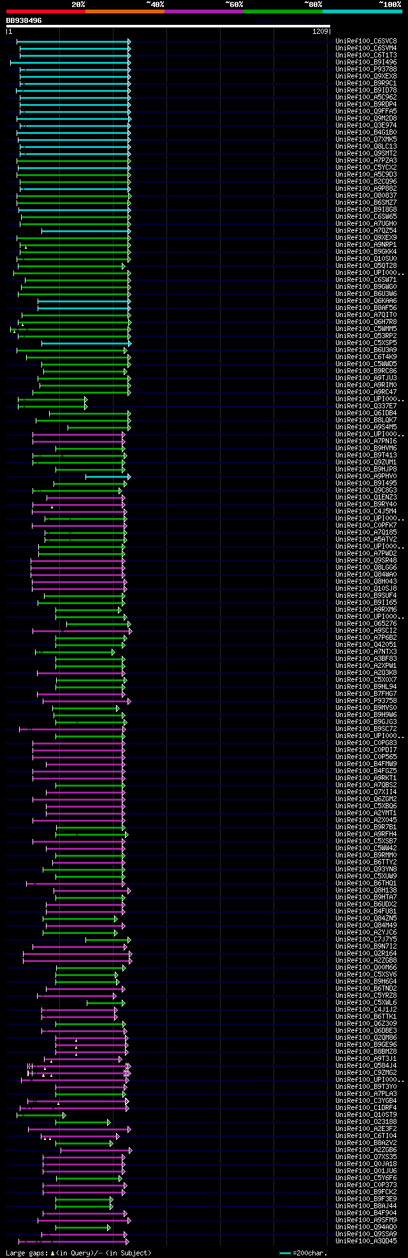This screenshot has height=1258, width=408.
Task: Select label UniRef100_O80837
Action: (366, 195)
